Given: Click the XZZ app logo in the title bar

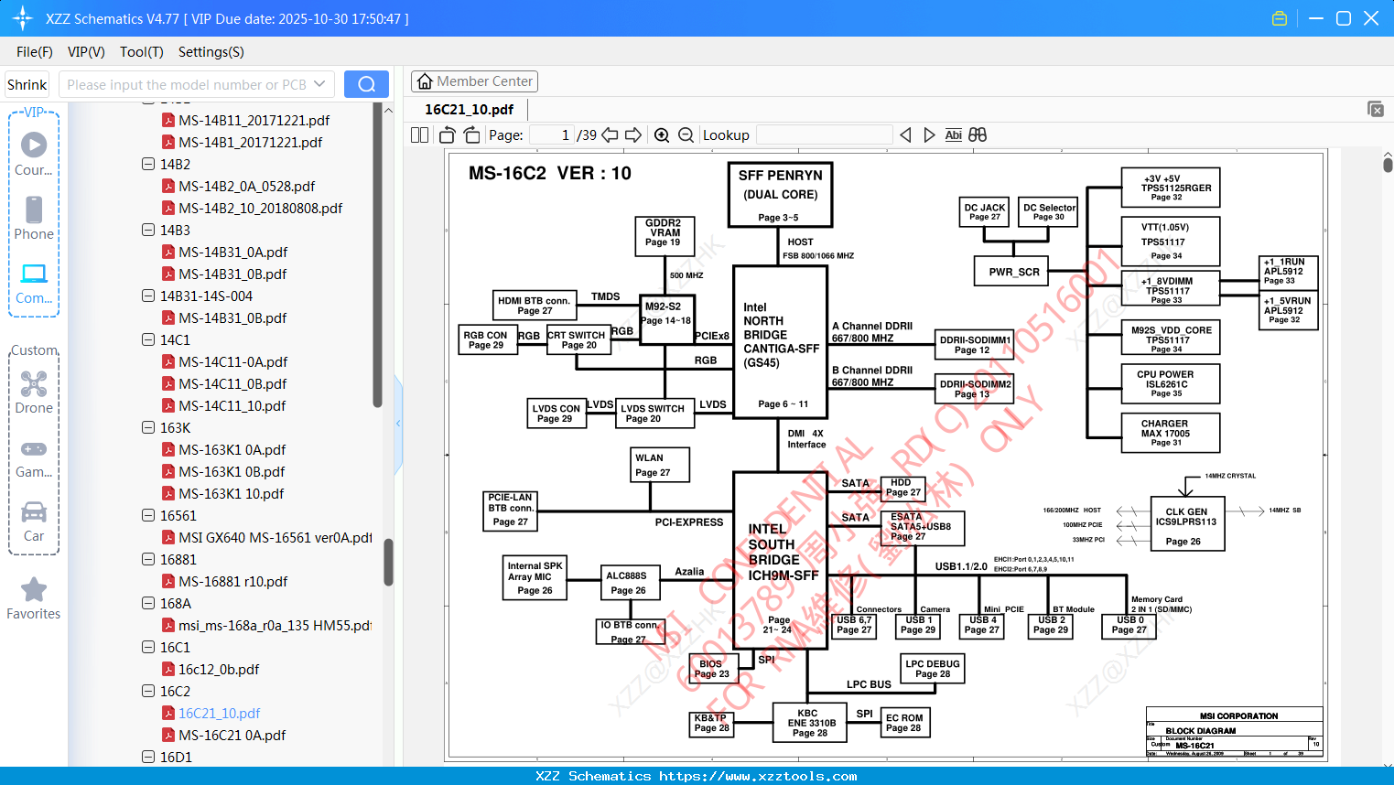Looking at the screenshot, I should click(x=23, y=18).
